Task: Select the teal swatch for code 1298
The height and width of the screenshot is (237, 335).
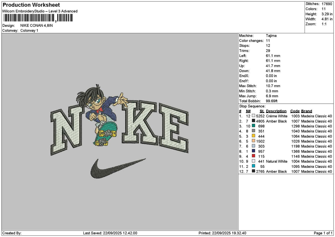Action: [x=253, y=126]
